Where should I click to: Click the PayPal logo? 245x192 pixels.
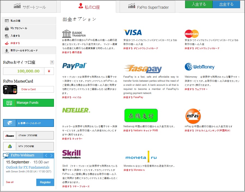click(74, 66)
